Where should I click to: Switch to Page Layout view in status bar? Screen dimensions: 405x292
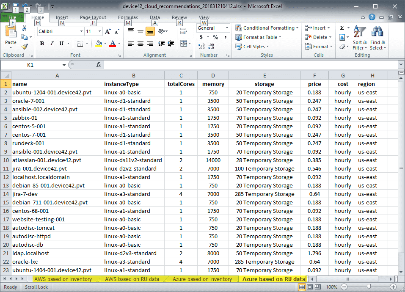click(x=310, y=287)
